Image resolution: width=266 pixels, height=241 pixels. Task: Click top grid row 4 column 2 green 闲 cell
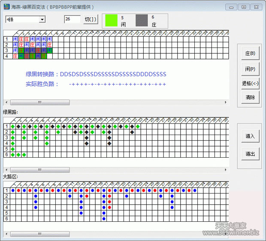21,56
